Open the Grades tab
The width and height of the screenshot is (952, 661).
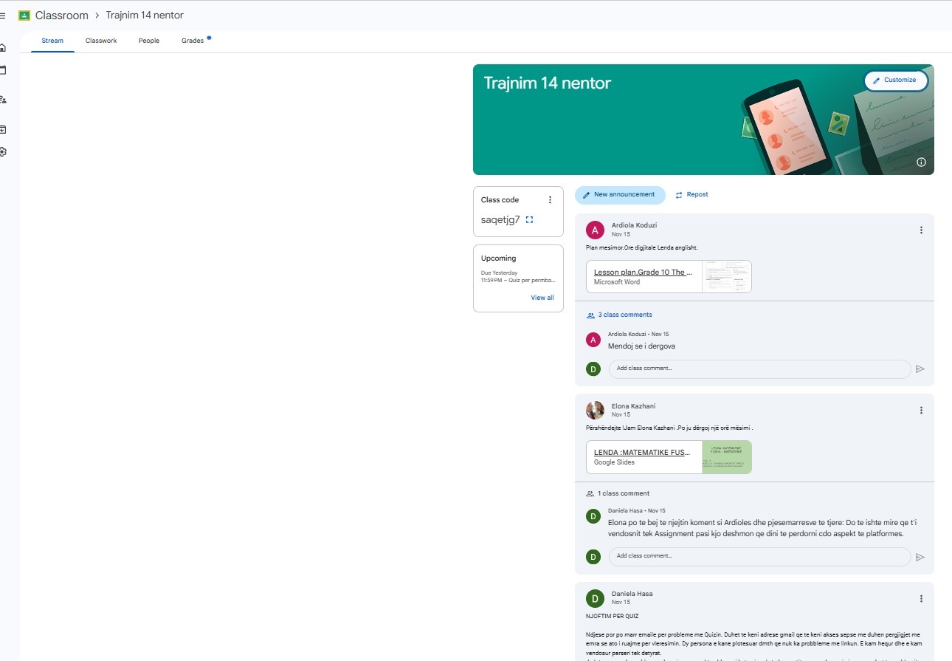click(x=193, y=41)
